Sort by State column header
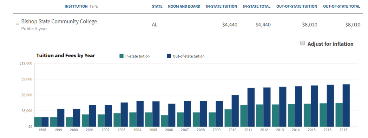This screenshot has width=368, height=138. tap(157, 6)
